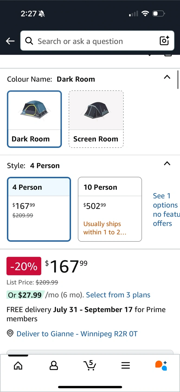Open camera lens search icon
The image size is (180, 392).
pos(164,41)
